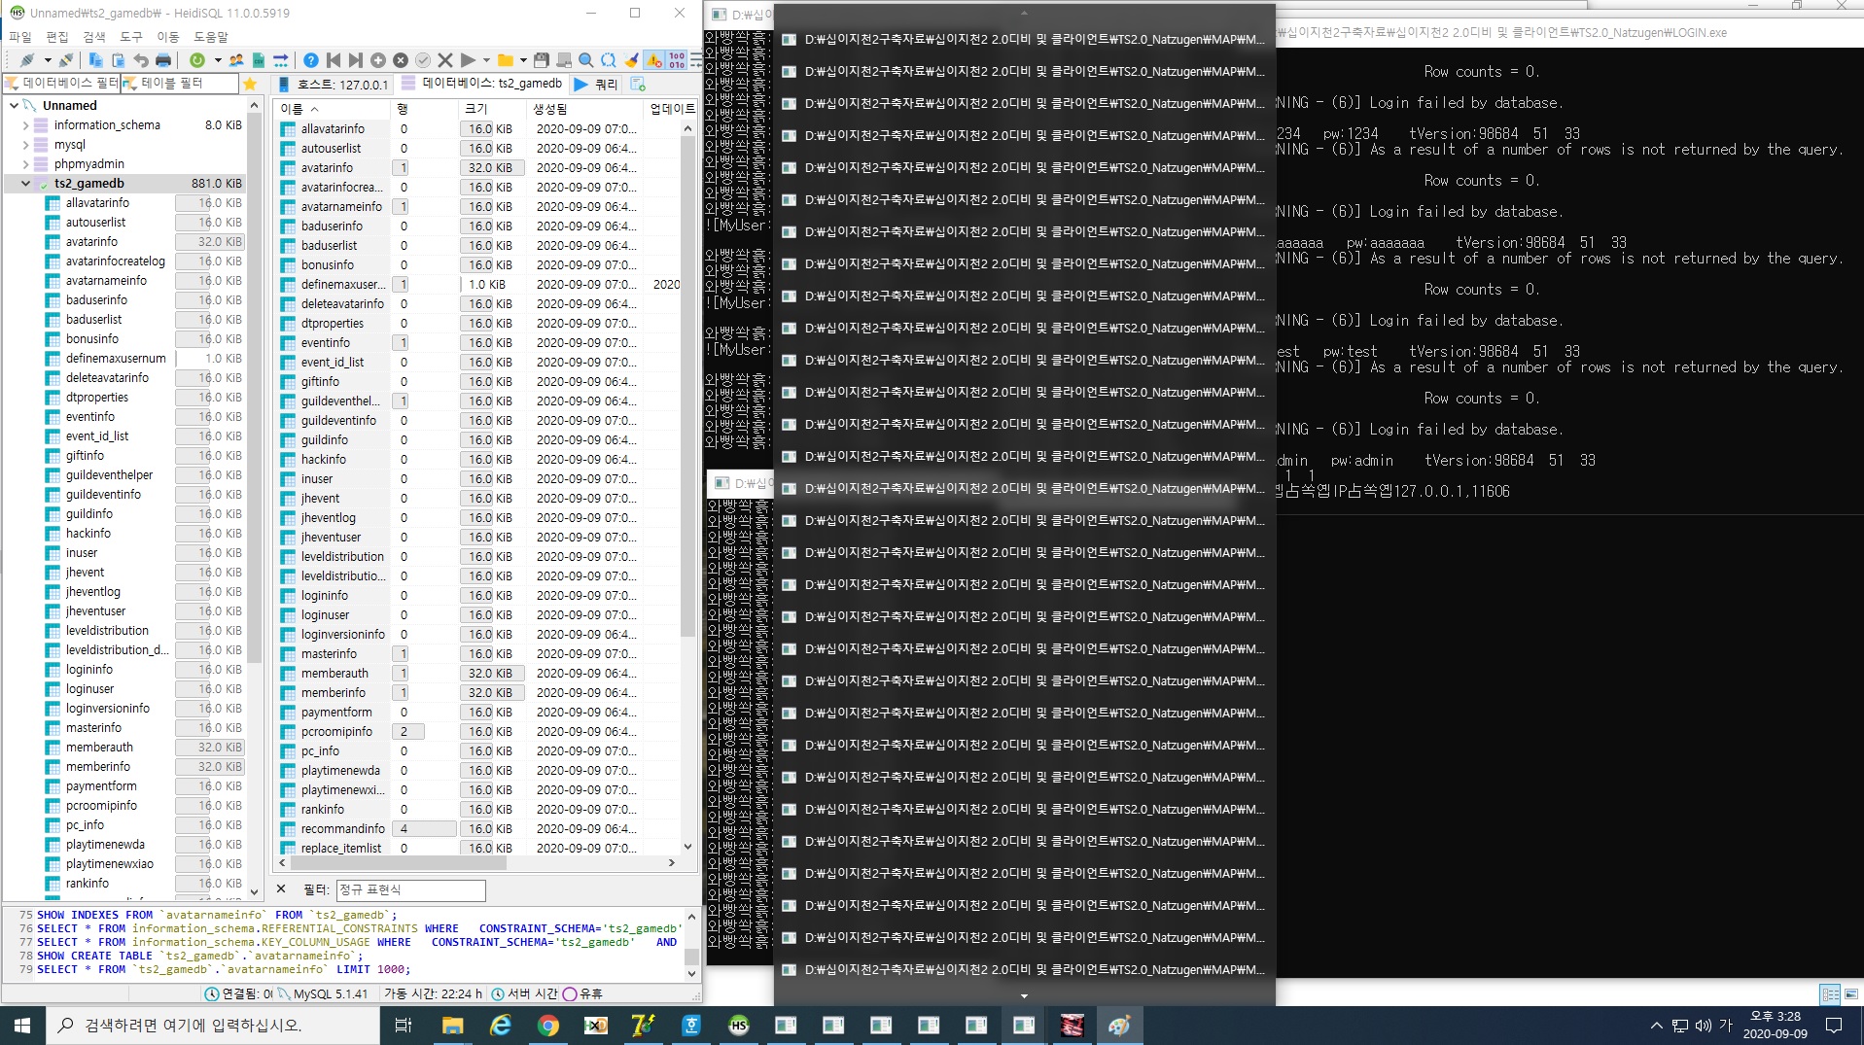This screenshot has height=1045, width=1864.
Task: Sort table list by 크기 column header
Action: coord(490,109)
